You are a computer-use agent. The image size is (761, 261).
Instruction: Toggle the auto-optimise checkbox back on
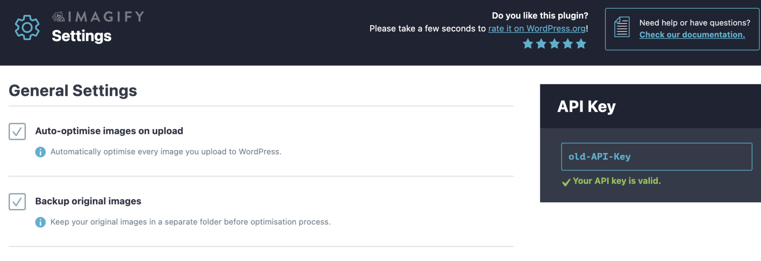[x=16, y=131]
